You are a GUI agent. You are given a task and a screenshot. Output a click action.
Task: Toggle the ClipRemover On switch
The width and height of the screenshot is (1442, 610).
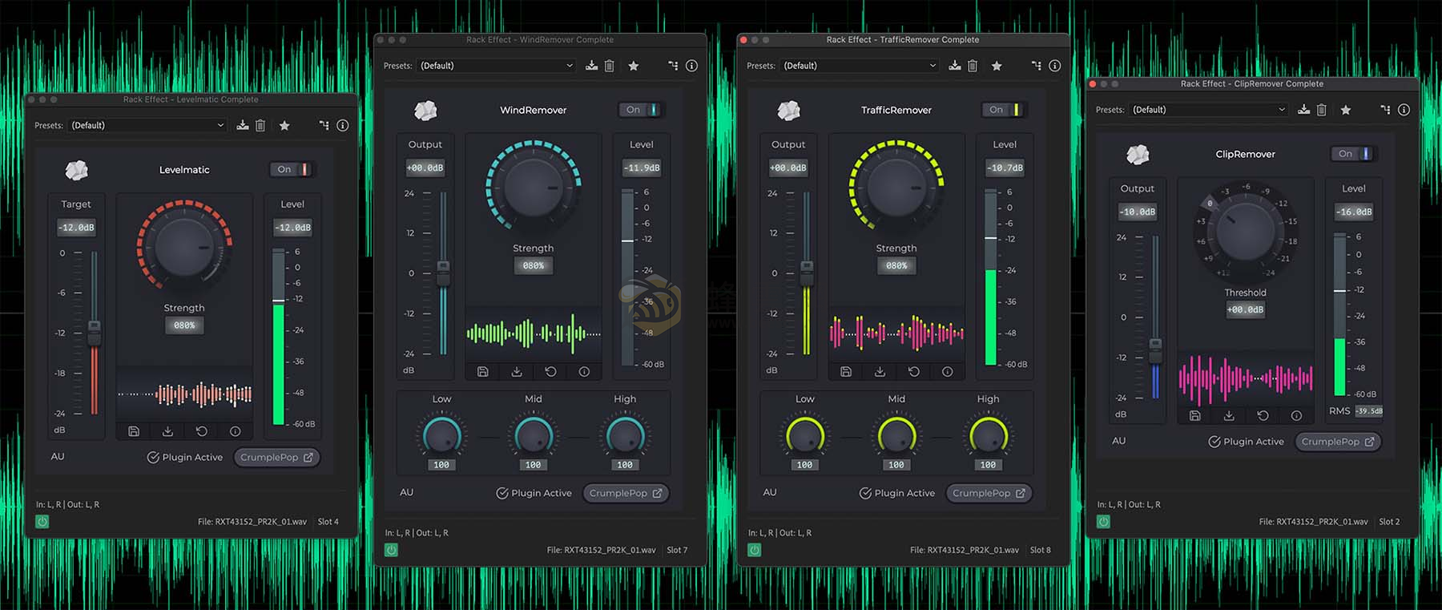[1354, 154]
